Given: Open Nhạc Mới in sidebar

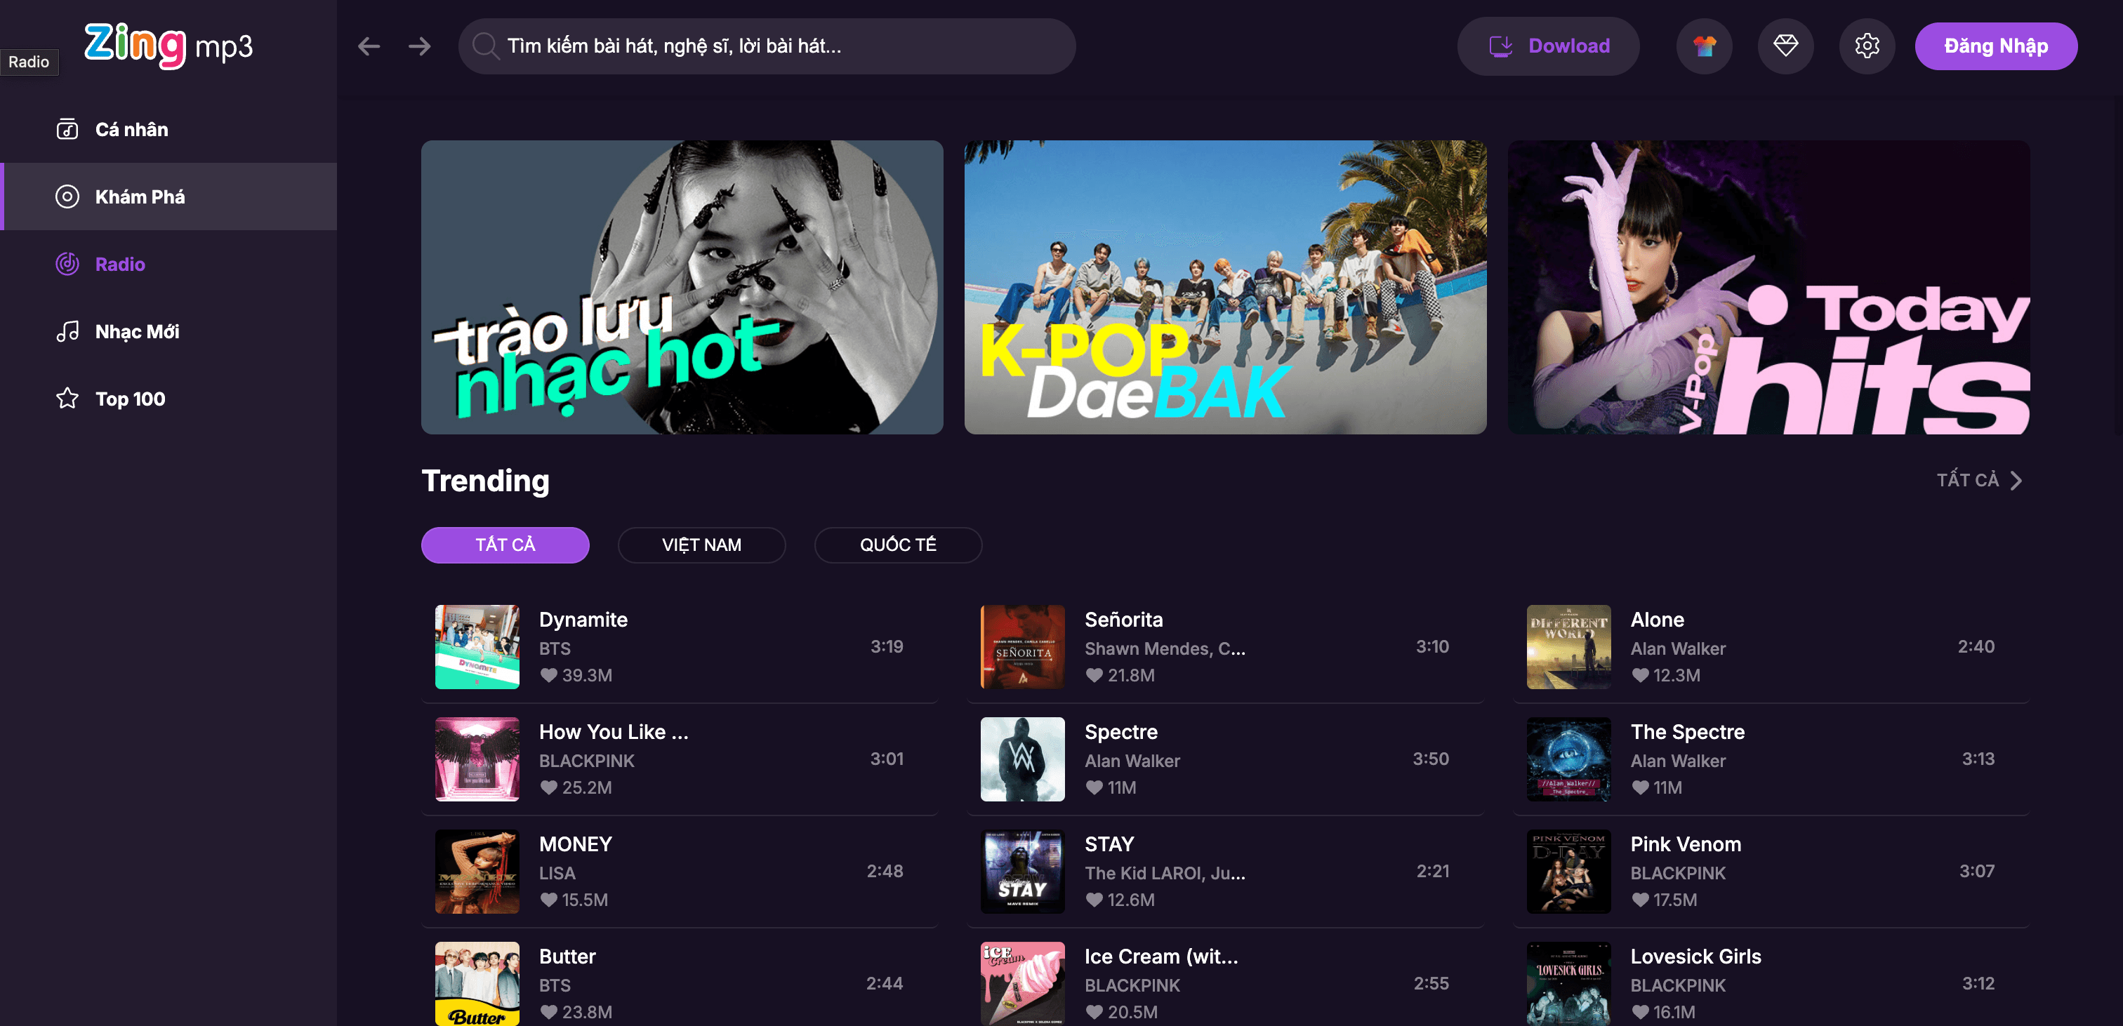Looking at the screenshot, I should coord(168,331).
